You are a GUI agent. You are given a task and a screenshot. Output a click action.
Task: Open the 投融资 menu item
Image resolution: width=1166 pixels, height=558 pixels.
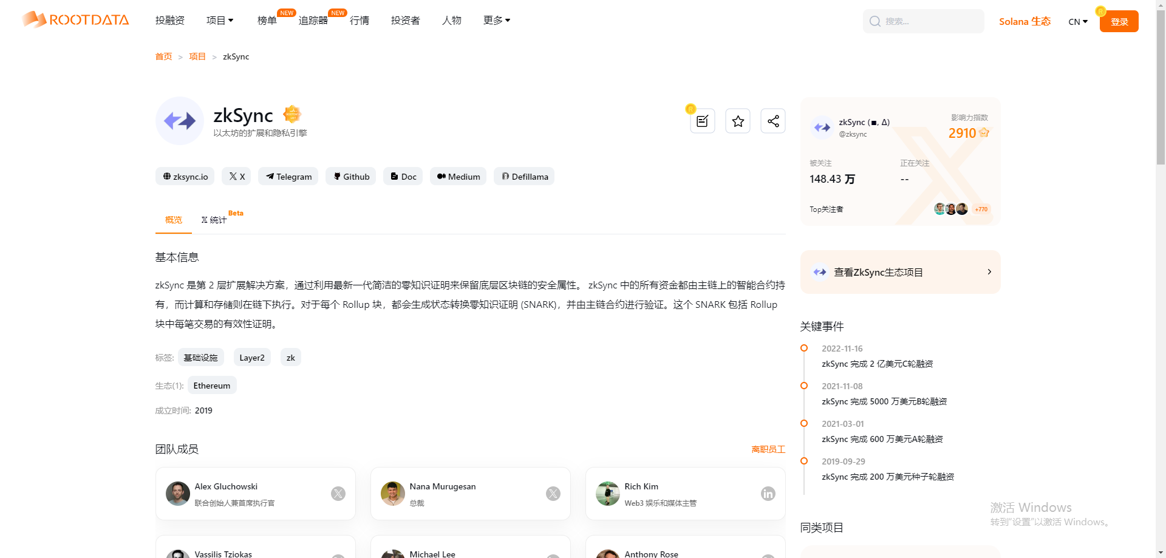pos(170,21)
